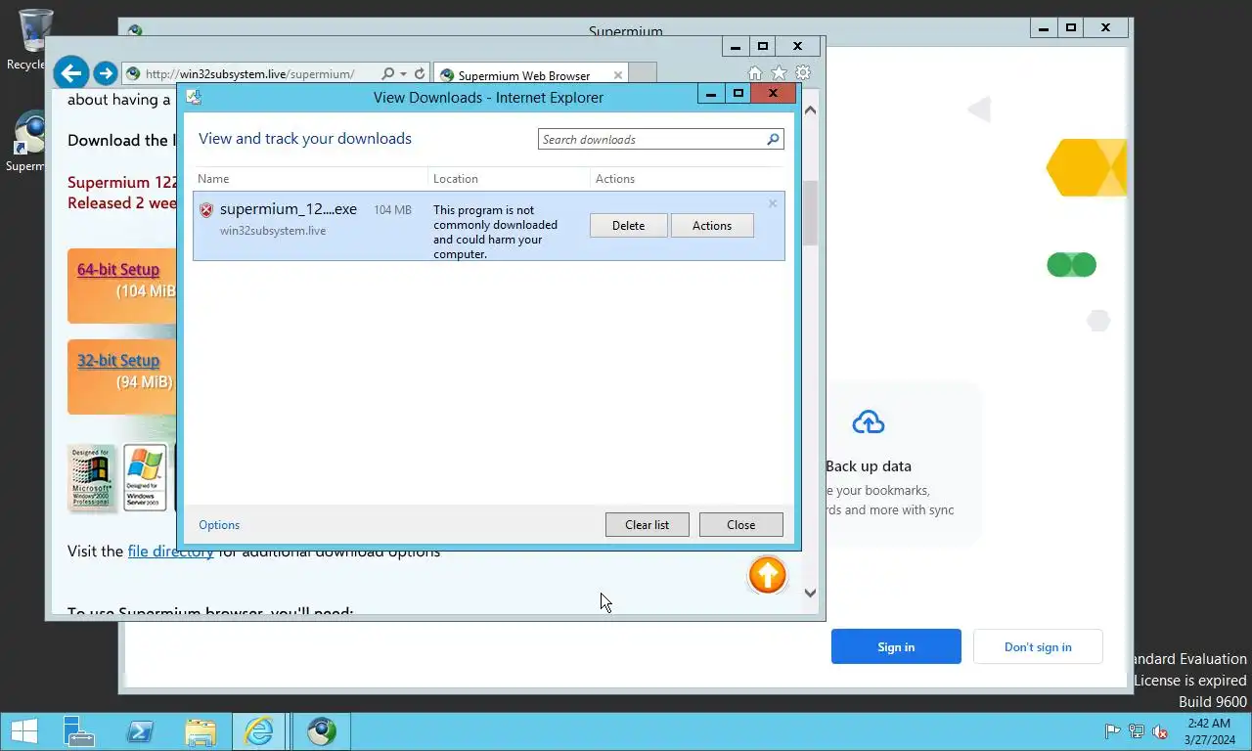Delete the supermium download
The image size is (1252, 751).
629,226
